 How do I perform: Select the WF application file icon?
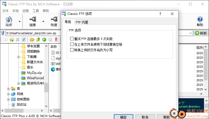coord(53,64)
